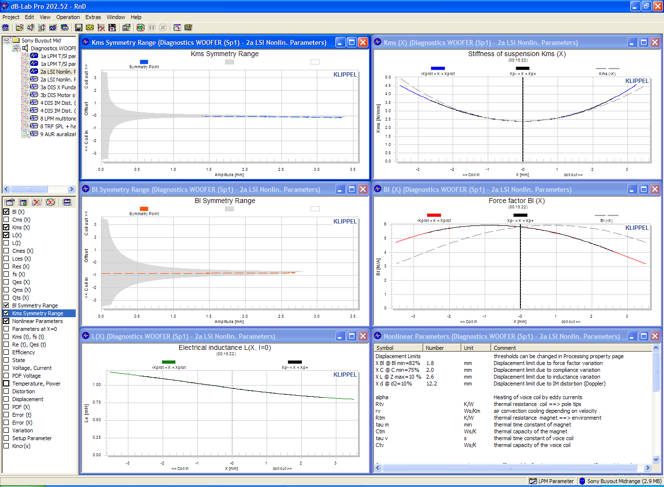
Task: Click the last toolbar icon with the pencil
Action: [x=188, y=27]
